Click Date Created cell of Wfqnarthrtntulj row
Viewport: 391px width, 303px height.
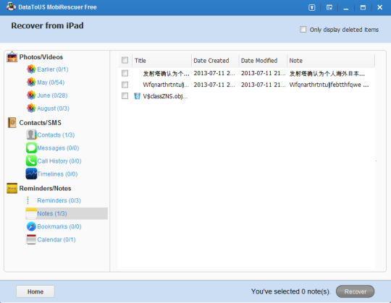(x=214, y=85)
